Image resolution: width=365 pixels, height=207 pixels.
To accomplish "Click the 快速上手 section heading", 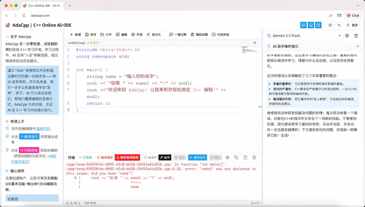I will 17,121.
